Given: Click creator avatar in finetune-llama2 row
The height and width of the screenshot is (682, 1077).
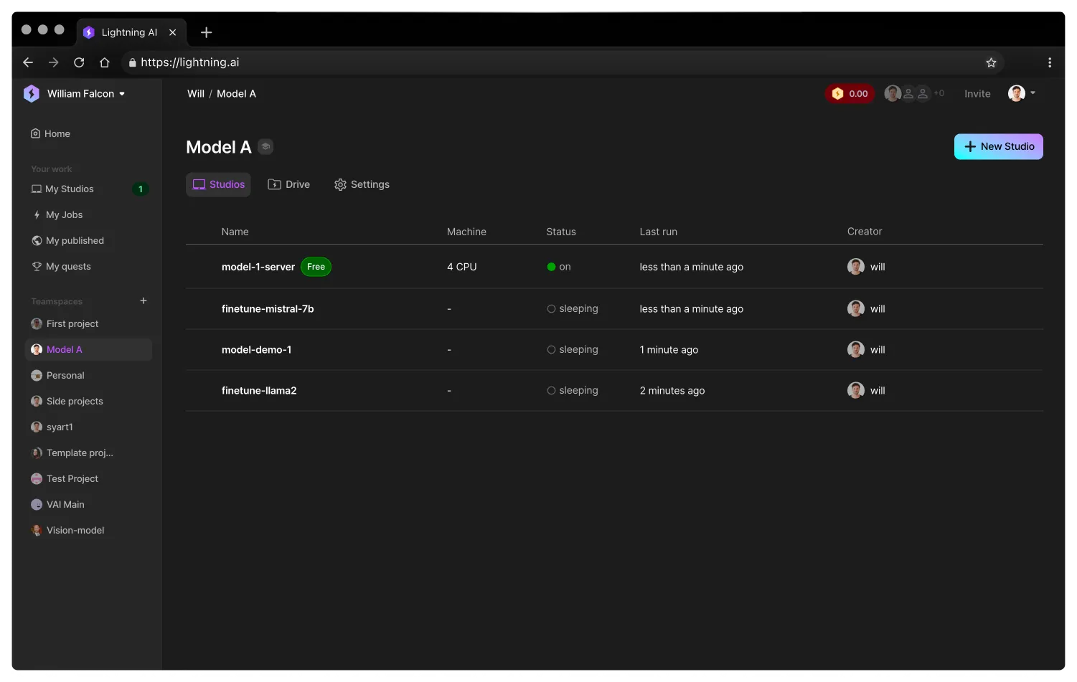Looking at the screenshot, I should [x=855, y=391].
